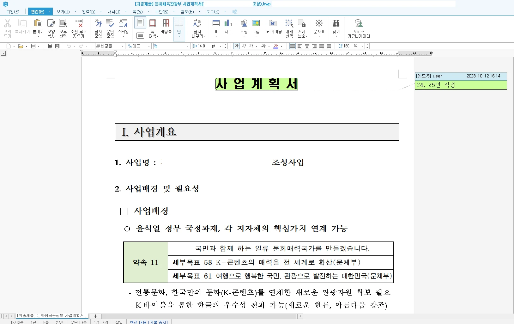Open 글자 모양 character format dialog

pyautogui.click(x=98, y=28)
